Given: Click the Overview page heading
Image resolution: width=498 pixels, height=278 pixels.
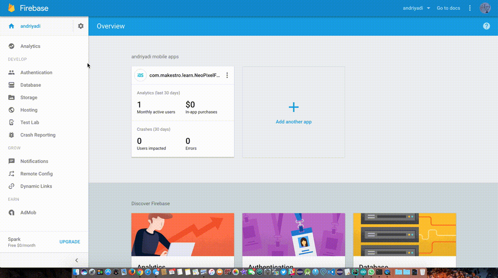Looking at the screenshot, I should [111, 26].
